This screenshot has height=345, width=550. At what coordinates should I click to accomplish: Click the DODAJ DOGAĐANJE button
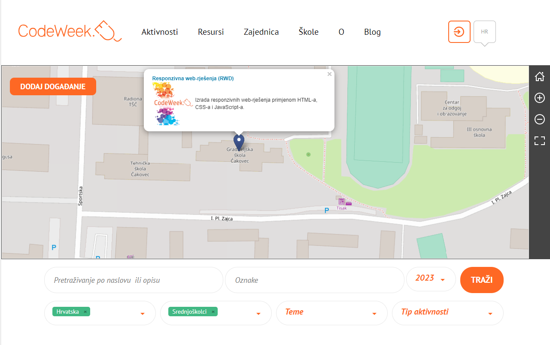click(53, 87)
